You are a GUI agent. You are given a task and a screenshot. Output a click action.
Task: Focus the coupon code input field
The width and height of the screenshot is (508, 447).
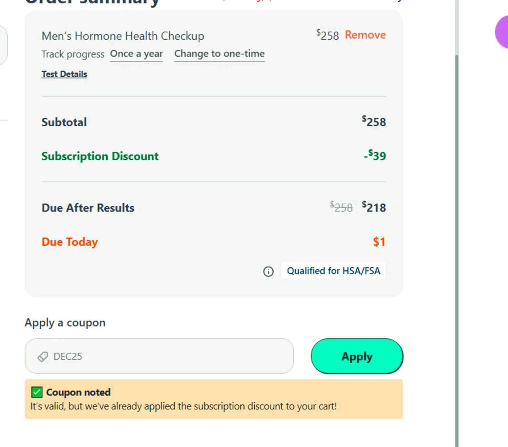[x=169, y=356]
